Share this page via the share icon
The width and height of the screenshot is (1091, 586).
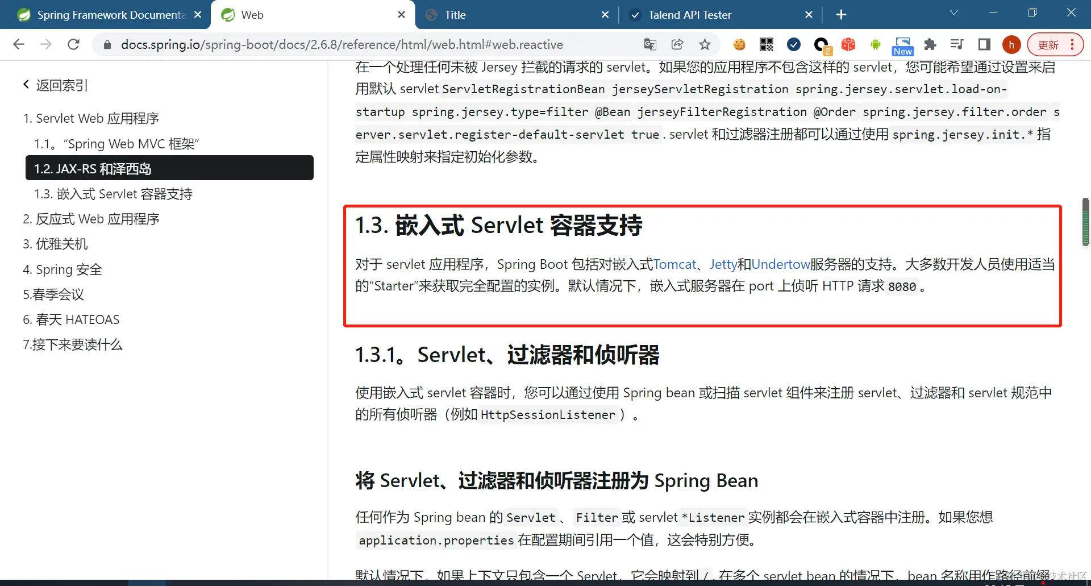(x=677, y=44)
